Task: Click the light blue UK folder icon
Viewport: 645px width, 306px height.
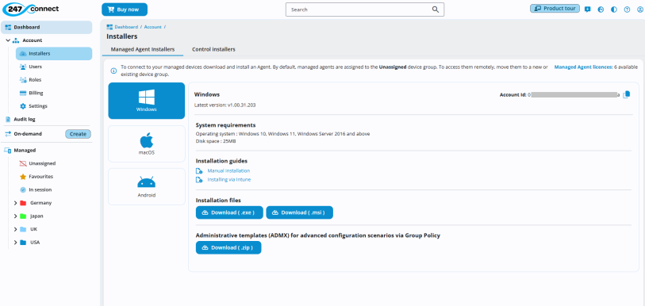Action: pyautogui.click(x=23, y=230)
